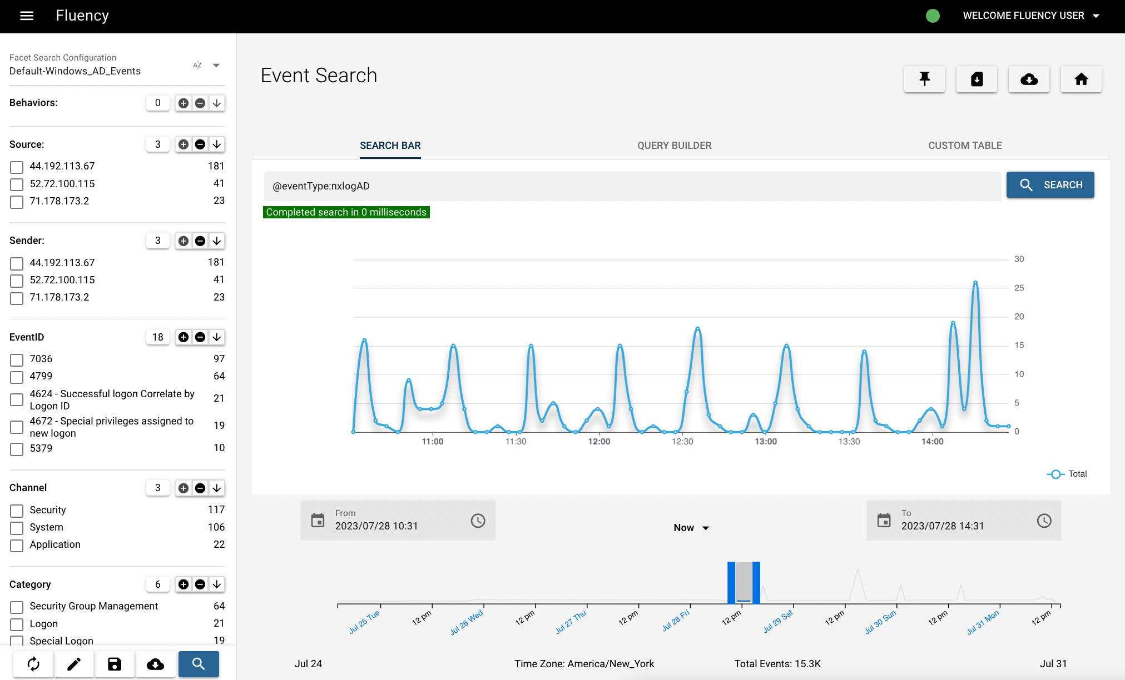The width and height of the screenshot is (1125, 680).
Task: Click refresh icon in bottom toolbar
Action: (x=33, y=664)
